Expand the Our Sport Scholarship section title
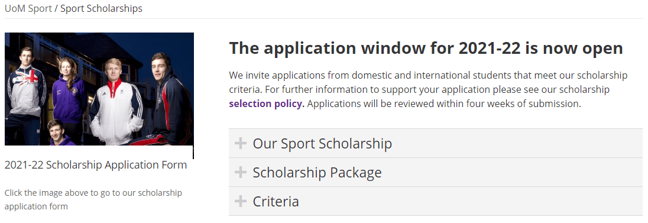 point(322,144)
